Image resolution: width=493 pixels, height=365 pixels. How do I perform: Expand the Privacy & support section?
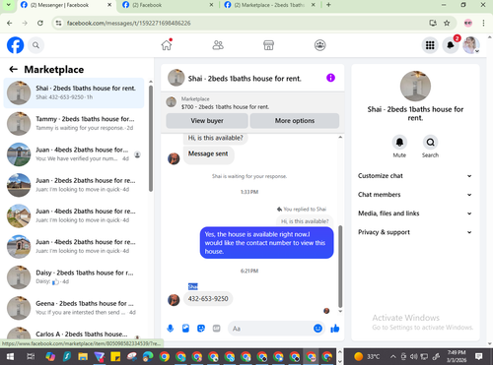point(415,232)
